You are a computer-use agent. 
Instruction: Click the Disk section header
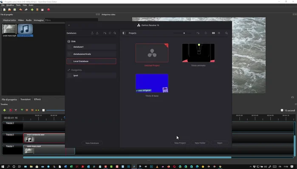coord(72,41)
